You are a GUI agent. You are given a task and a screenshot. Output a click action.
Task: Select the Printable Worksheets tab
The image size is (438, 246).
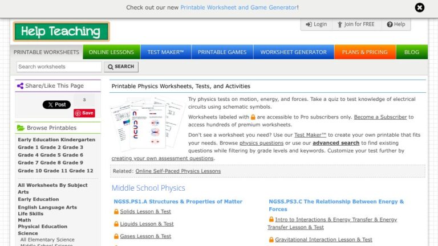[46, 52]
